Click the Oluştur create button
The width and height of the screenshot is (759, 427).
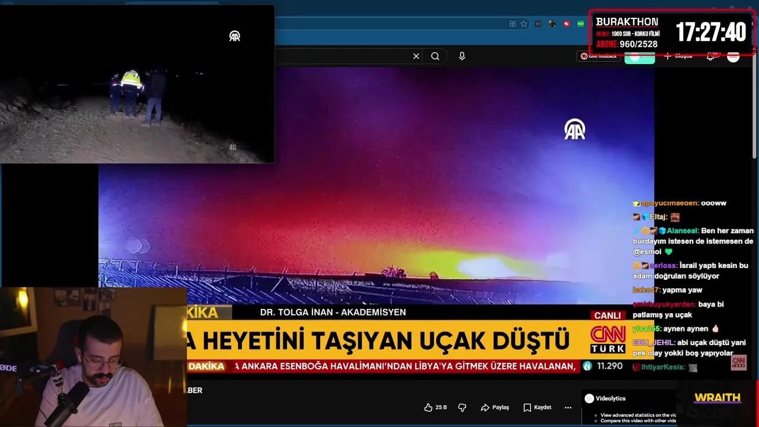[x=678, y=56]
